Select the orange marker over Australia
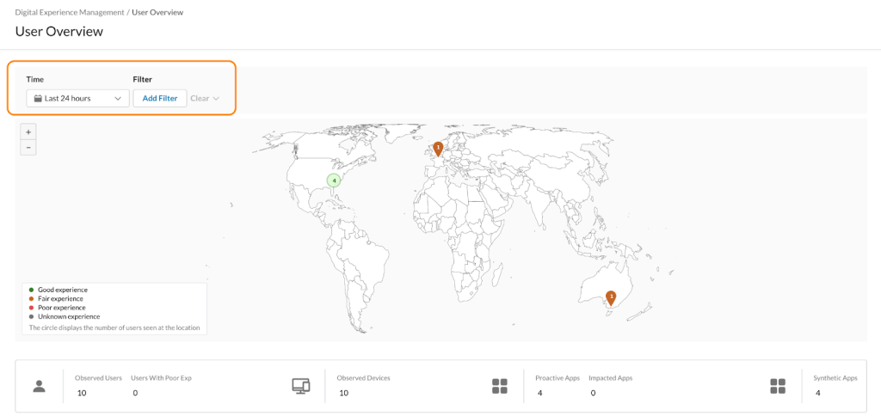Screen dimensions: 881x416 [x=611, y=297]
